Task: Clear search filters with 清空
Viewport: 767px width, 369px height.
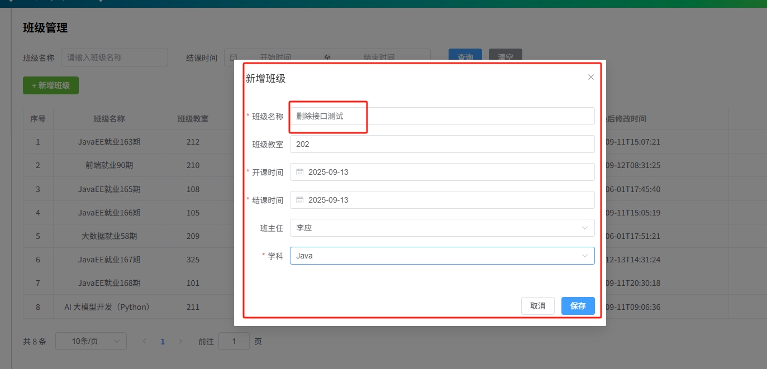Action: (x=505, y=57)
